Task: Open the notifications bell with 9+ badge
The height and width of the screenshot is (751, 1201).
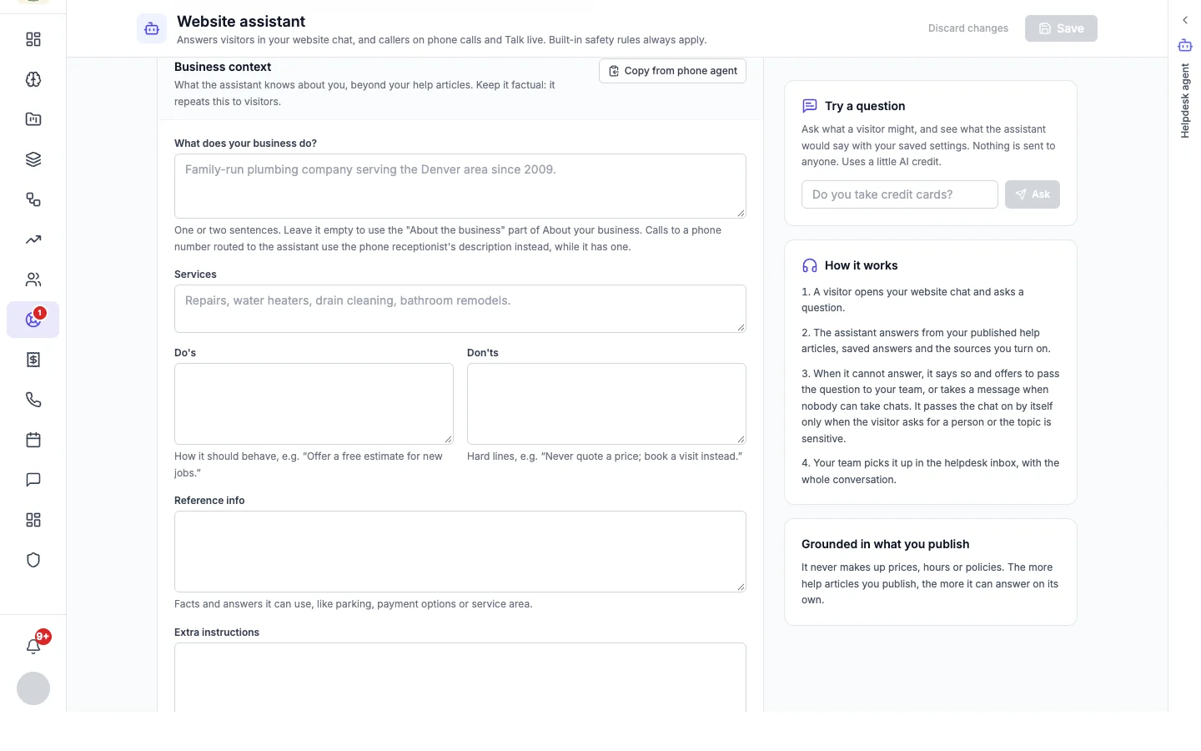Action: point(33,645)
